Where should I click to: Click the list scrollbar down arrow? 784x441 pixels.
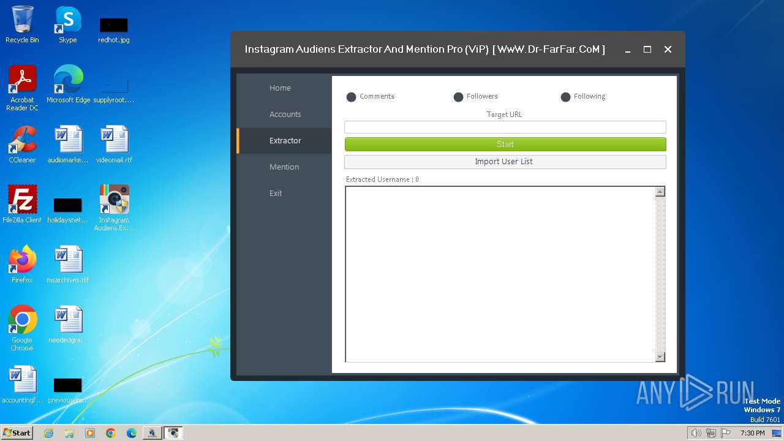point(660,357)
